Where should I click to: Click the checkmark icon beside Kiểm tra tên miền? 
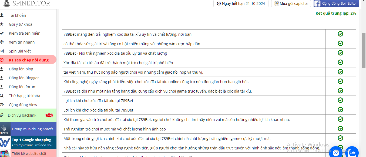coord(2,33)
